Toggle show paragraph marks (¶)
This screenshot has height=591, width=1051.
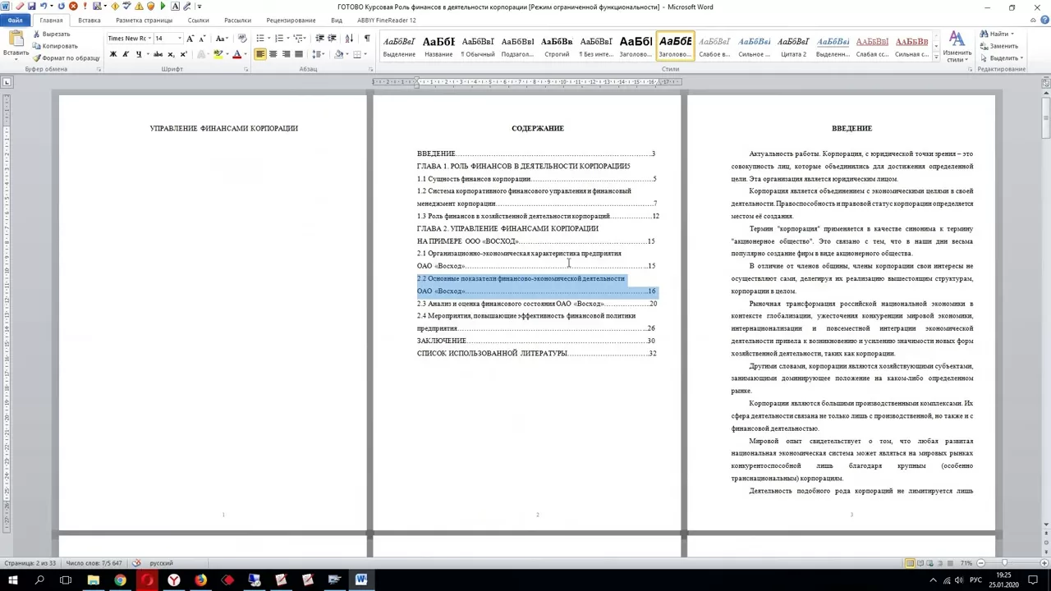coord(366,39)
